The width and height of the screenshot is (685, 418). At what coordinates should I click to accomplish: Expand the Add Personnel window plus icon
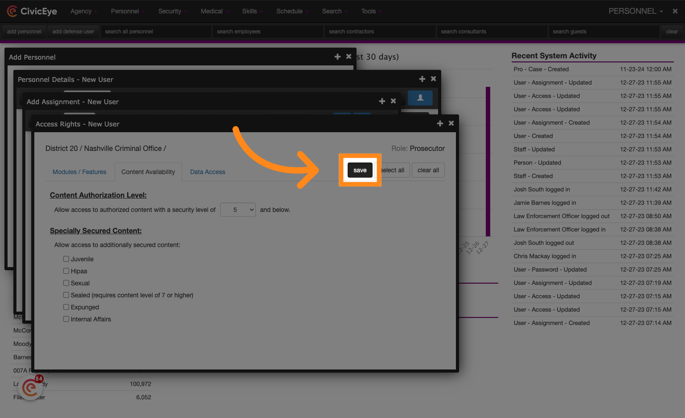point(337,57)
